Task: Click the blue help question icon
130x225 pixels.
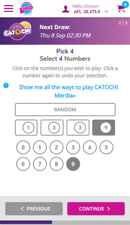Action: coord(6,86)
